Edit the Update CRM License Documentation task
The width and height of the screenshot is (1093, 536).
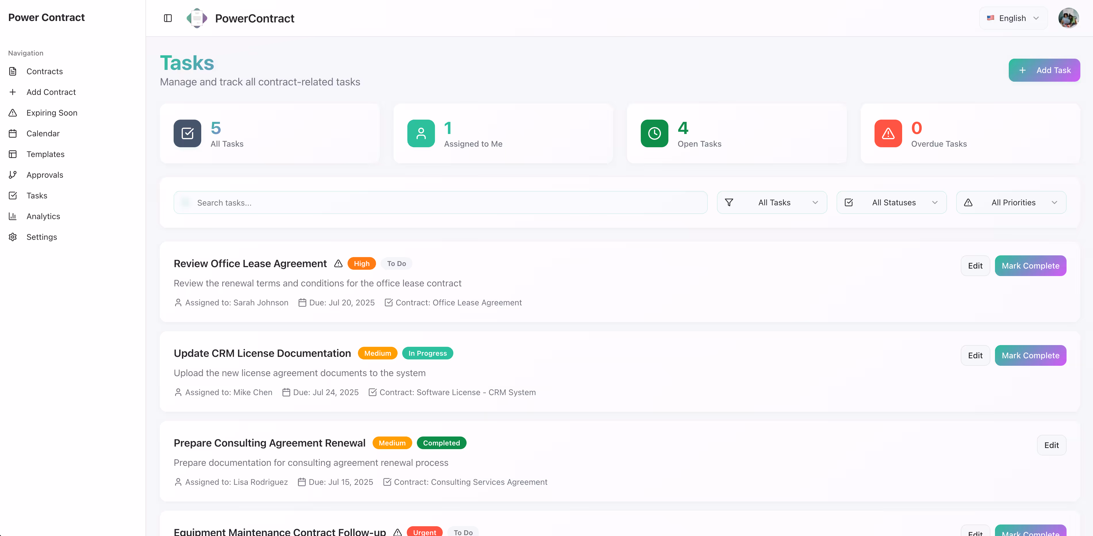coord(975,355)
